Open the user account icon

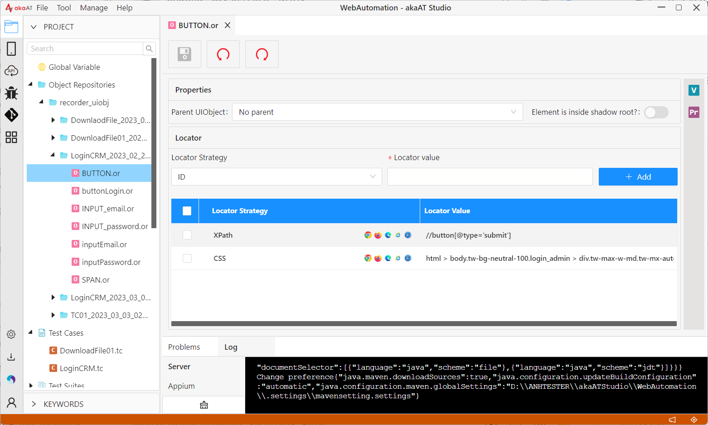(x=11, y=402)
